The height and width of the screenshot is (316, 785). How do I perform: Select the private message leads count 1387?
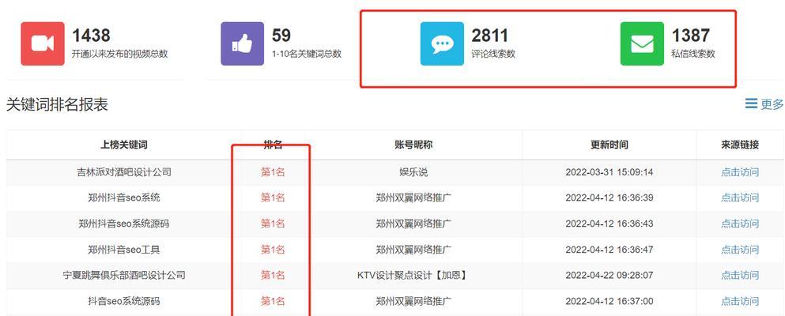click(x=690, y=36)
